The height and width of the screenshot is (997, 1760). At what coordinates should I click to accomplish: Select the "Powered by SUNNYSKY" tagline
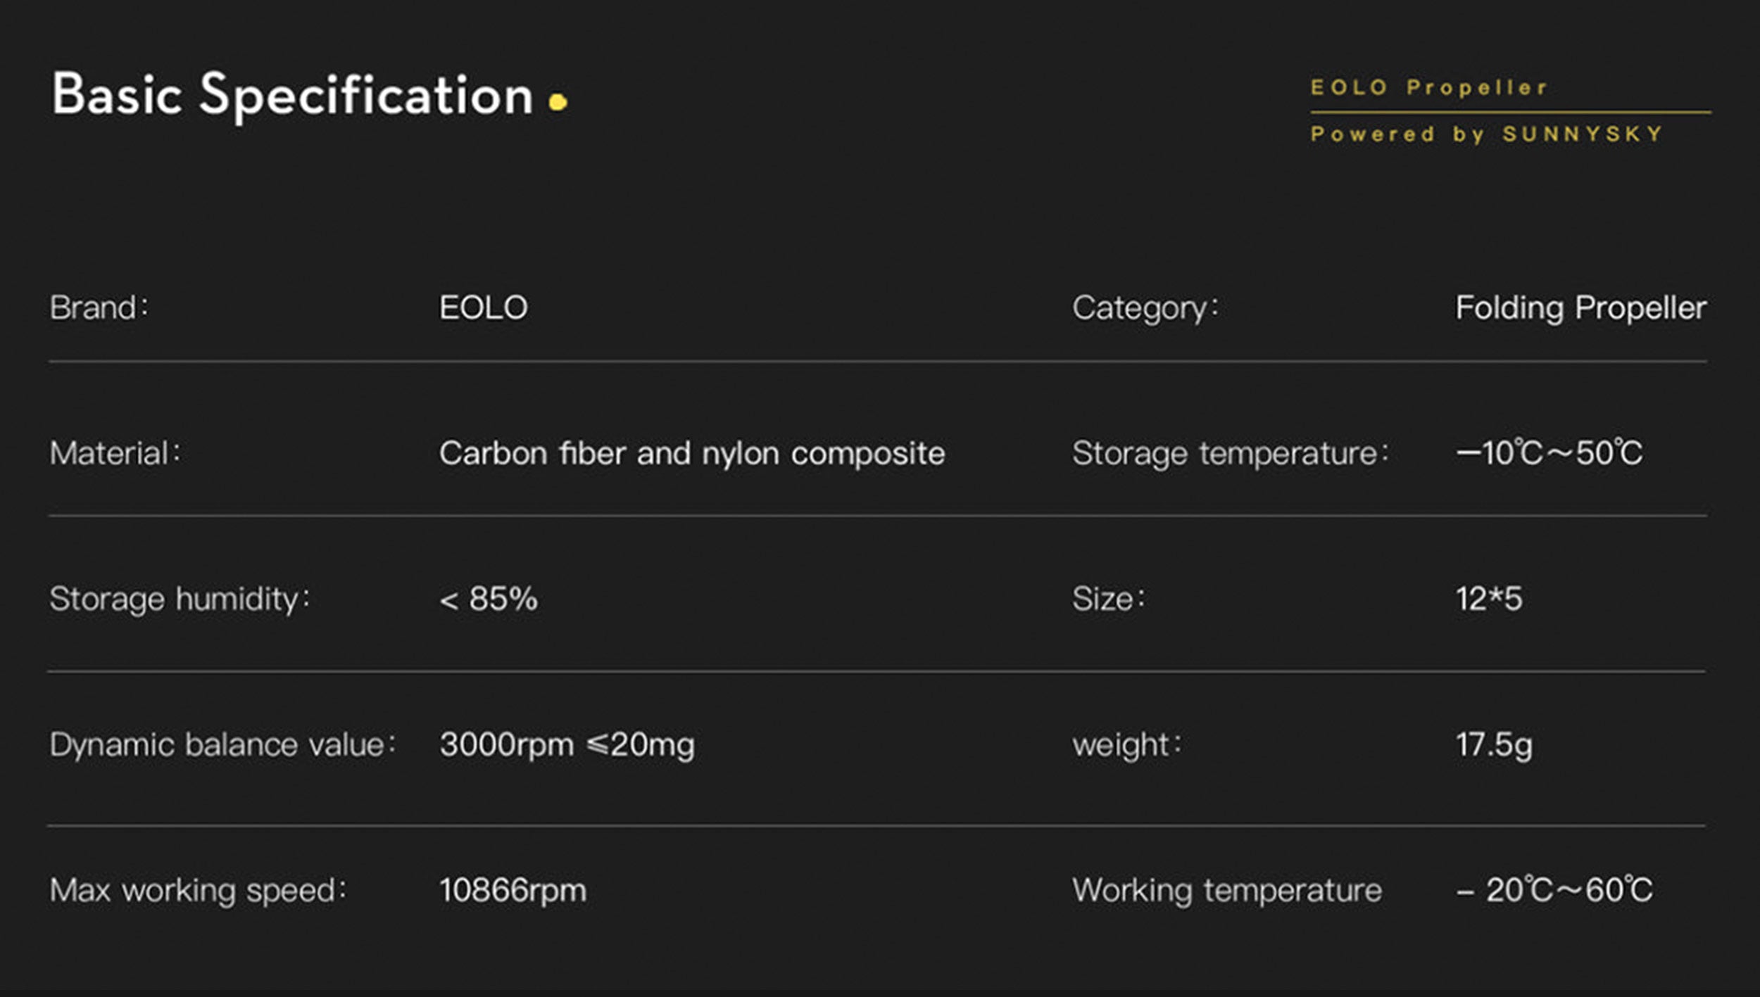point(1487,134)
